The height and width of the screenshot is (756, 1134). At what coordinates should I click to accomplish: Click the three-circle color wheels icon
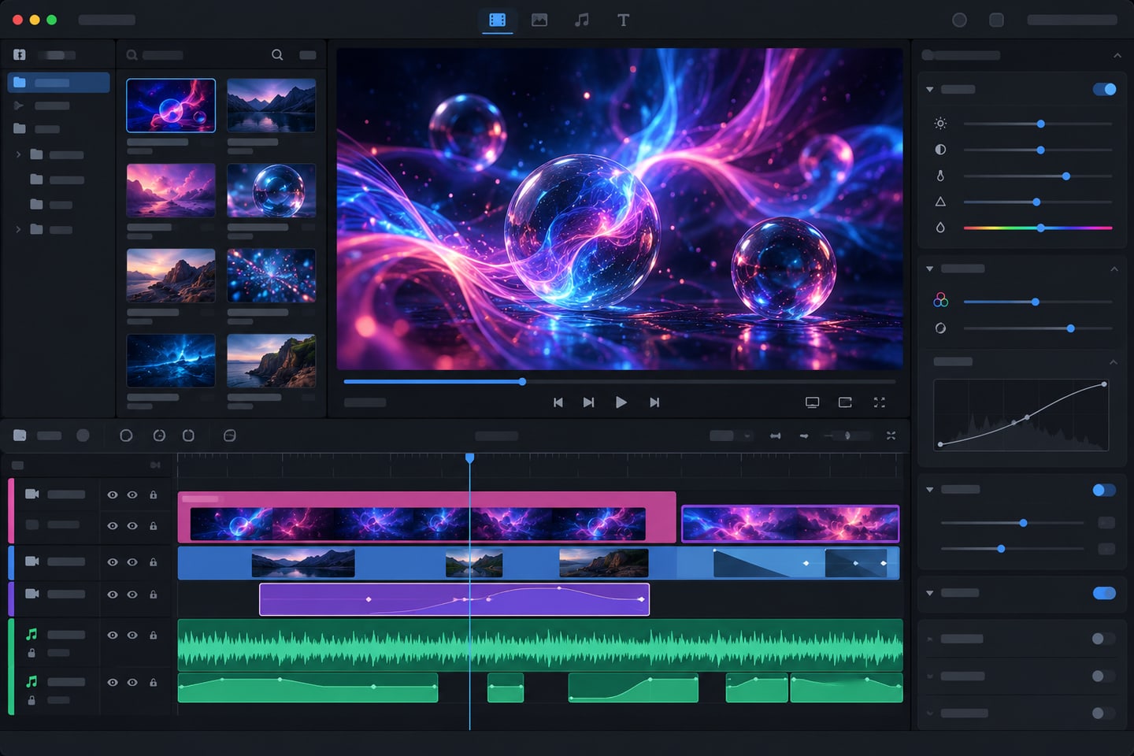pos(940,300)
